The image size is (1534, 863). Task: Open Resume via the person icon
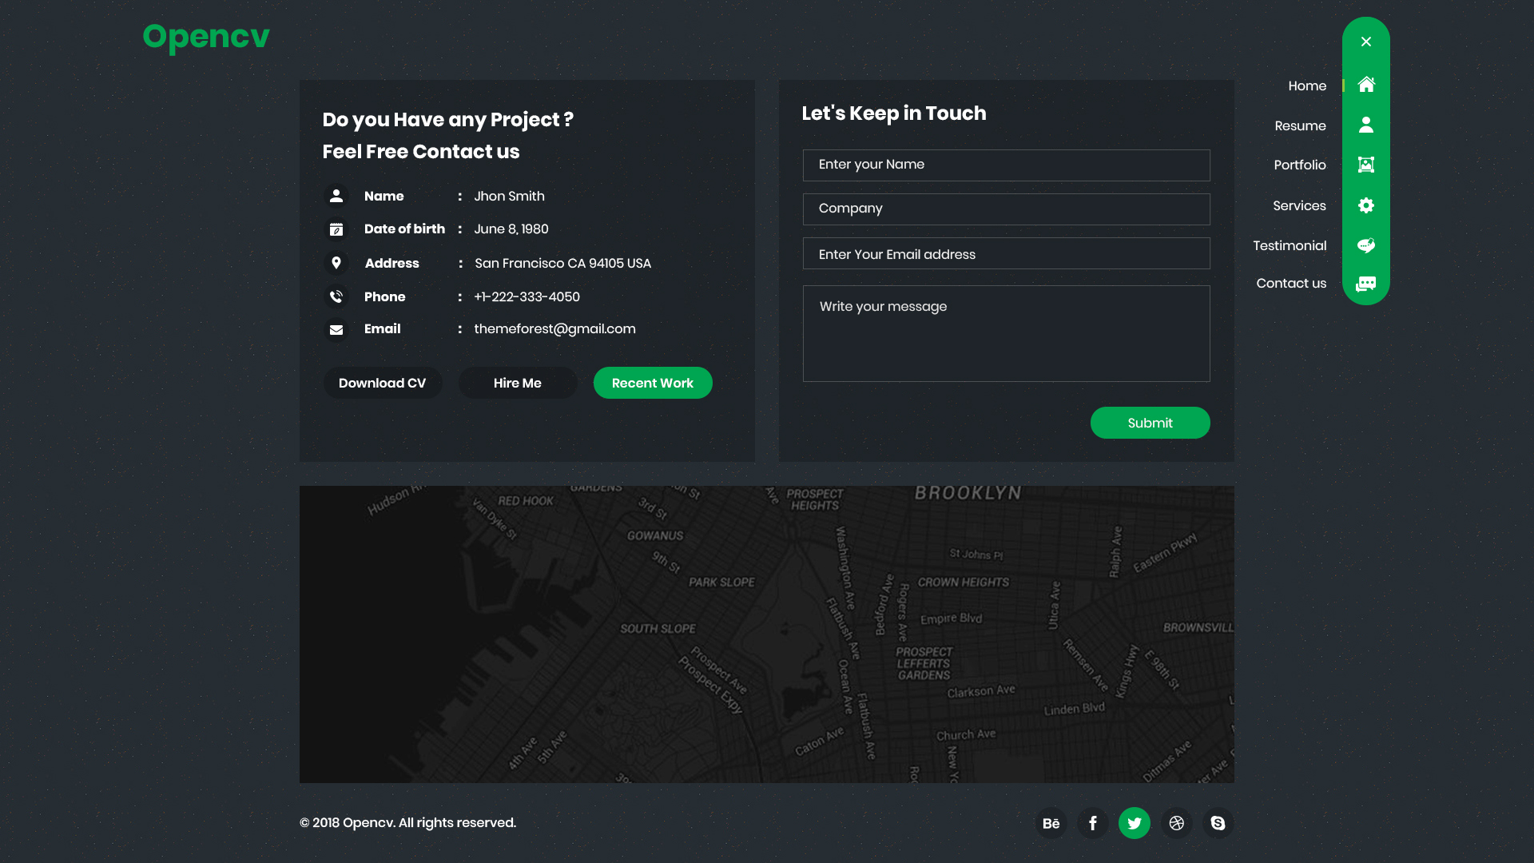(x=1366, y=125)
